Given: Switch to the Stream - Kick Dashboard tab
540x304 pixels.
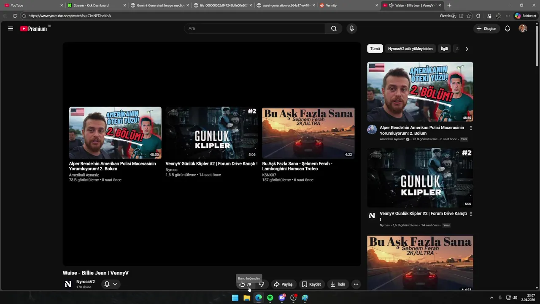Looking at the screenshot, I should pyautogui.click(x=97, y=5).
